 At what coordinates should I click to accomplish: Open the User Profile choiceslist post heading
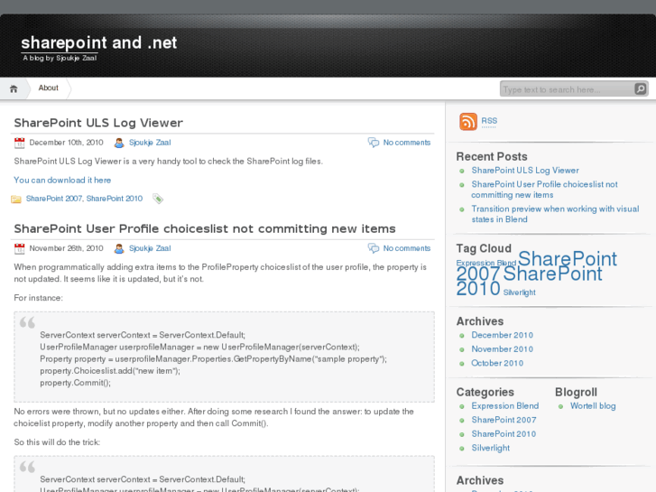pos(205,228)
